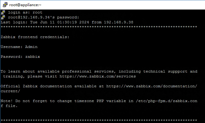Click the "Note! Do not forget" text
The height and width of the screenshot is (123, 205).
point(24,101)
